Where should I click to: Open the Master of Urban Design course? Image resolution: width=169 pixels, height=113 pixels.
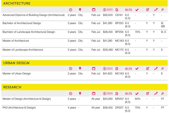coord(17,73)
